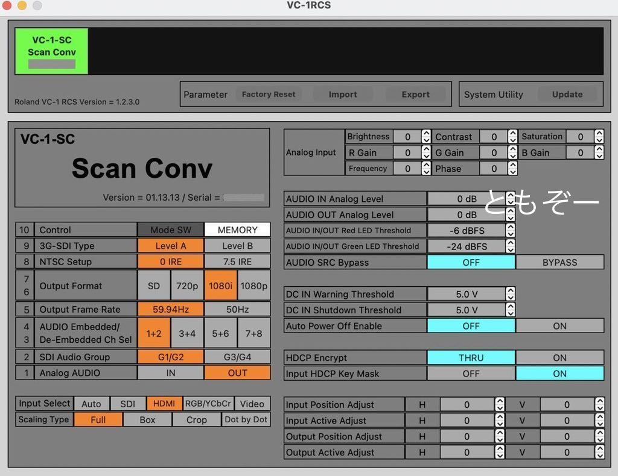Set Analog AUDIO to OUT
This screenshot has height=476, width=618.
[x=237, y=373]
